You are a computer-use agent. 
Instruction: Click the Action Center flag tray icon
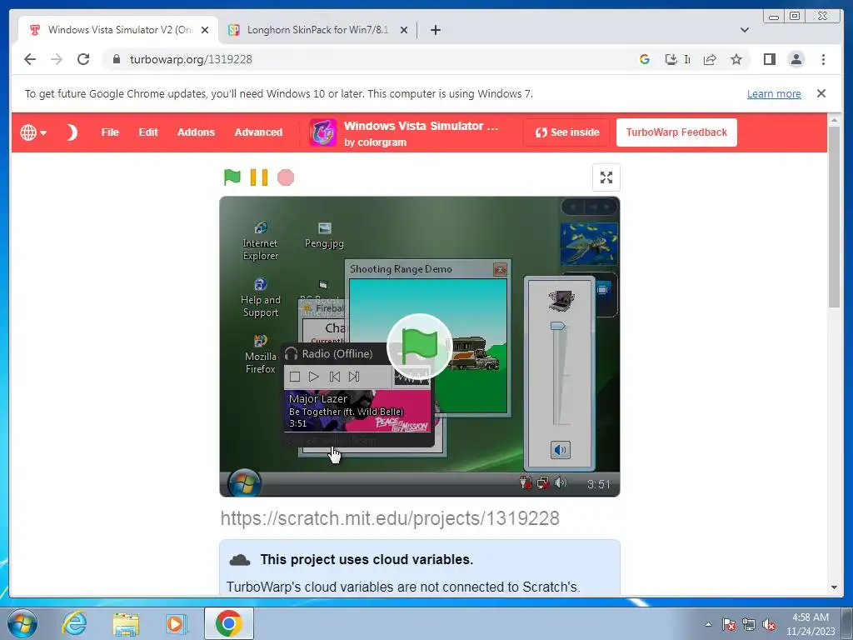pos(729,624)
